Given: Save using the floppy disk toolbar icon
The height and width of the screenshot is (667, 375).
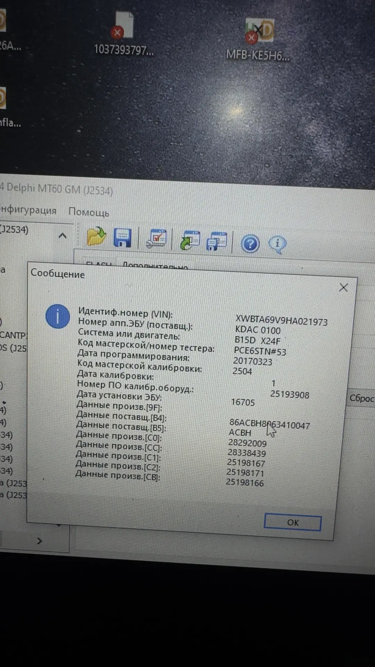Looking at the screenshot, I should tap(122, 238).
